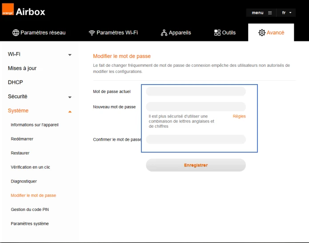Open Gestion du code PIN
The width and height of the screenshot is (309, 243).
point(30,210)
